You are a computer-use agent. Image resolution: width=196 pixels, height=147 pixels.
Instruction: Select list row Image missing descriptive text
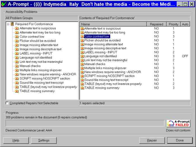pos(105,48)
